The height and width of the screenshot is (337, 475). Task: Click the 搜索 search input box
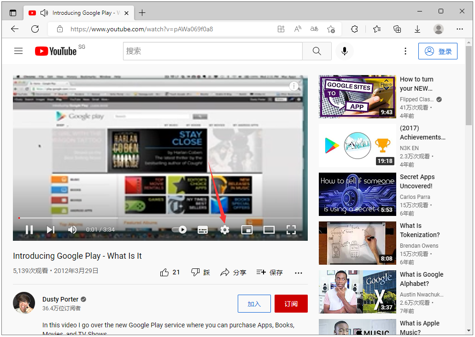(x=213, y=51)
